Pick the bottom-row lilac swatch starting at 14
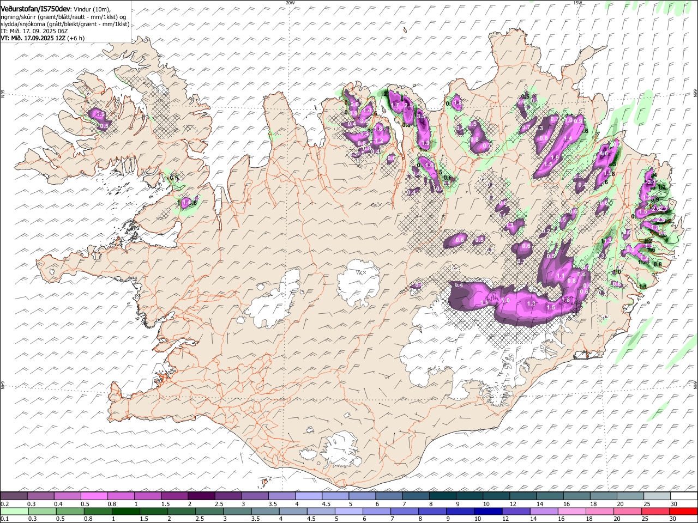The width and height of the screenshot is (698, 523). 544,512
